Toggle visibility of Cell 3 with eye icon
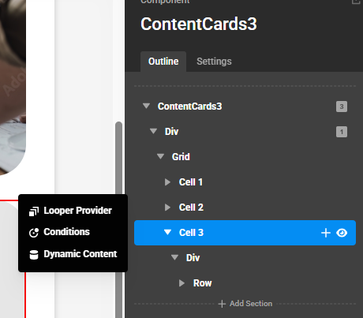This screenshot has height=318, width=363. (342, 233)
